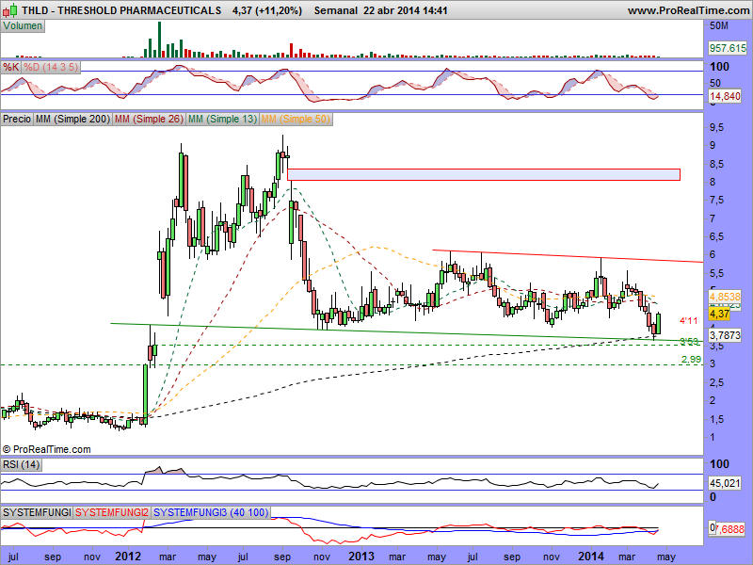Select the THLD - THRESHOLD PHARMACEUTICALS title

coord(121,10)
